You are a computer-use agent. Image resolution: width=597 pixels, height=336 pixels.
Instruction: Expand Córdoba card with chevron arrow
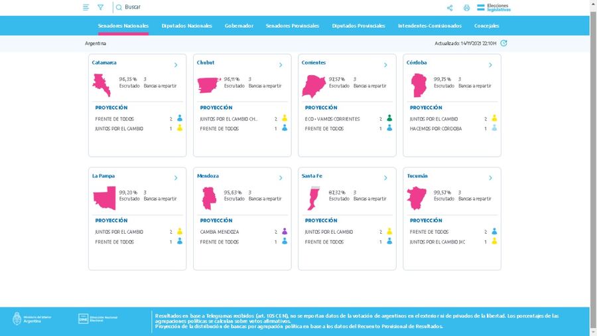490,65
